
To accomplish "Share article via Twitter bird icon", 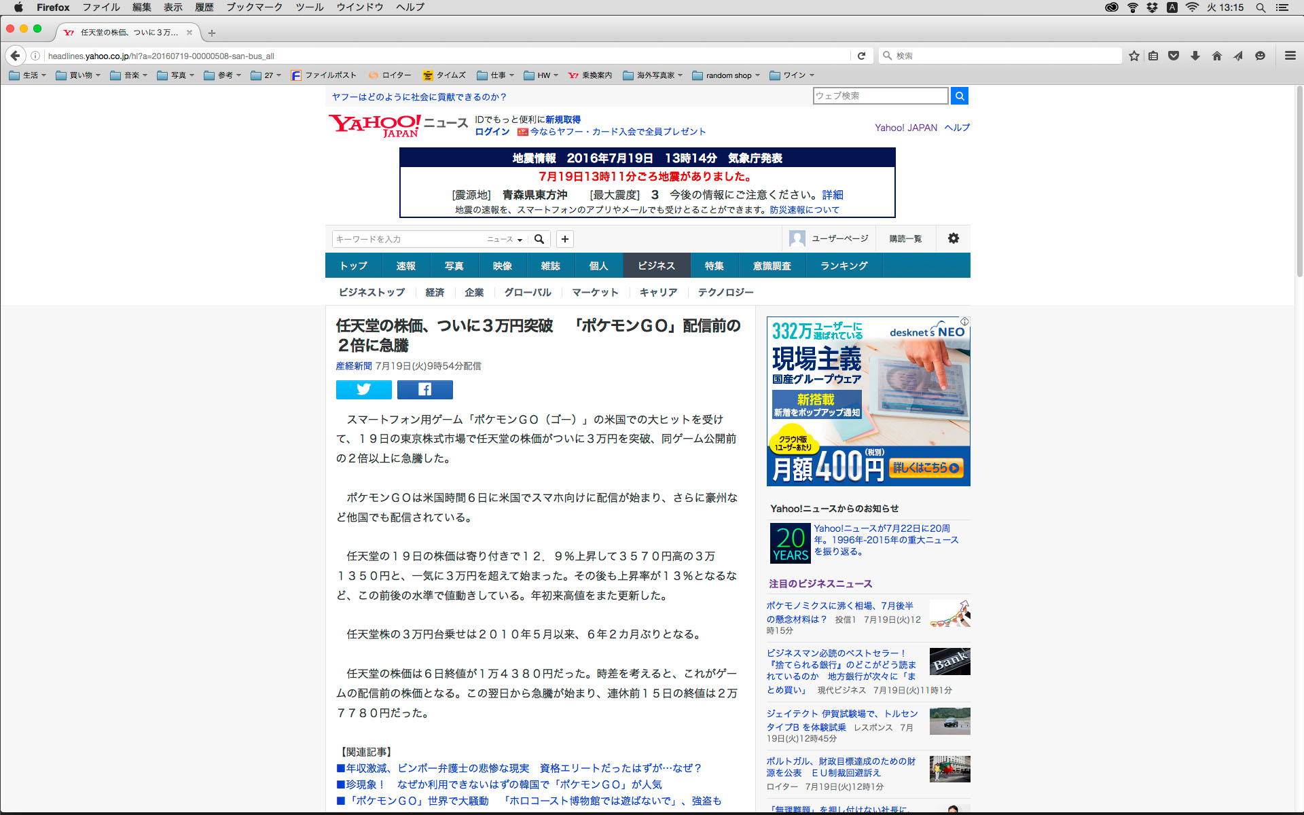I will tap(363, 389).
